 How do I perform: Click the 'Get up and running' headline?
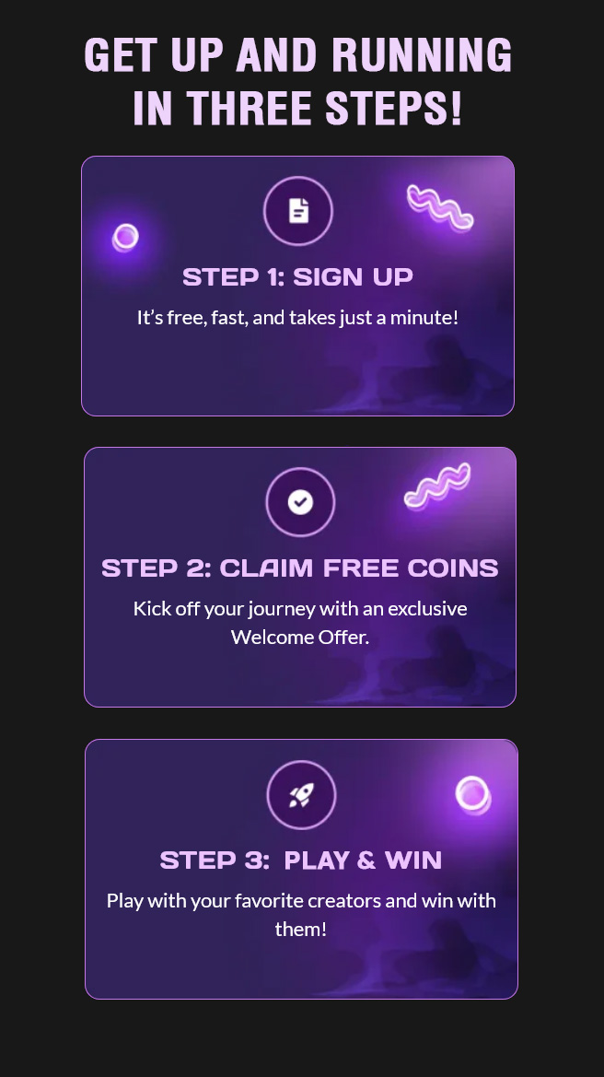[298, 54]
